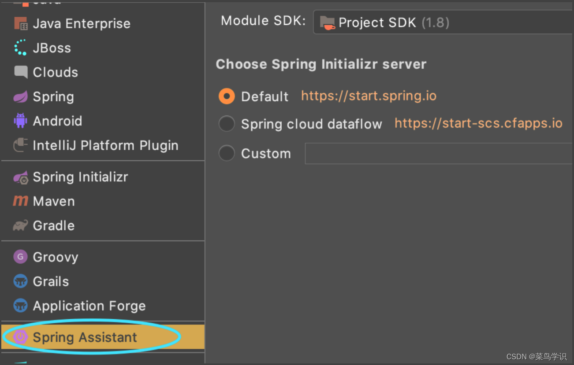This screenshot has height=365, width=574.
Task: Choose Gradle in the project list
Action: [103, 225]
